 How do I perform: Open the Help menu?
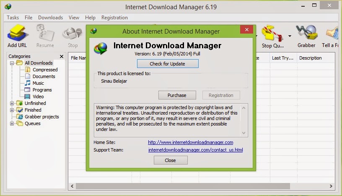(90, 18)
